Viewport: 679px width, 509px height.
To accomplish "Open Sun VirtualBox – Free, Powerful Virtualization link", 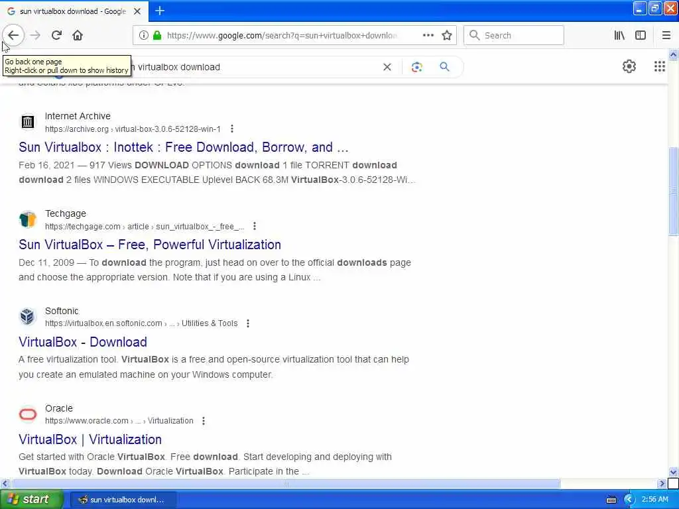I will click(x=150, y=245).
